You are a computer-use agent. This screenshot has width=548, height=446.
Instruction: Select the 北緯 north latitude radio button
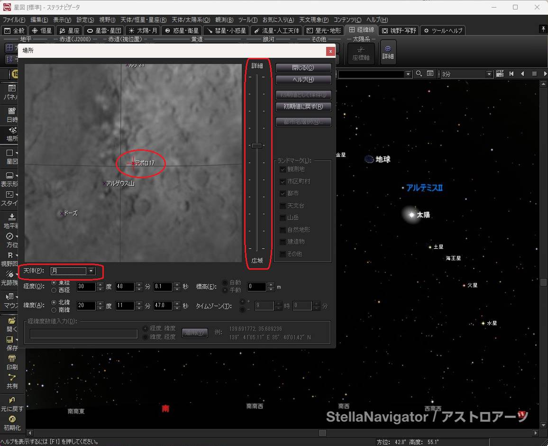pos(54,302)
